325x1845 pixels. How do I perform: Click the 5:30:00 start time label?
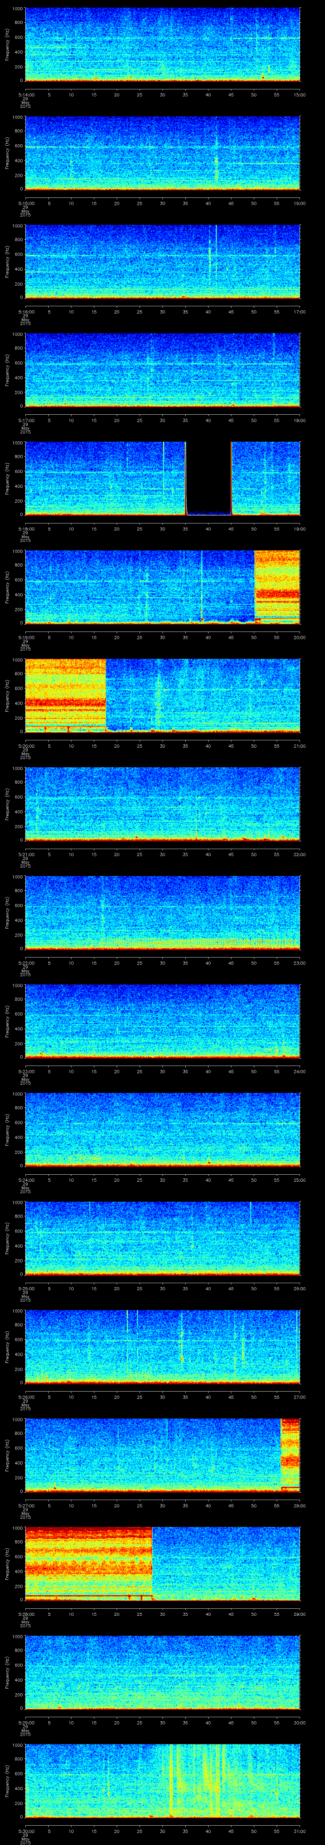26,1831
